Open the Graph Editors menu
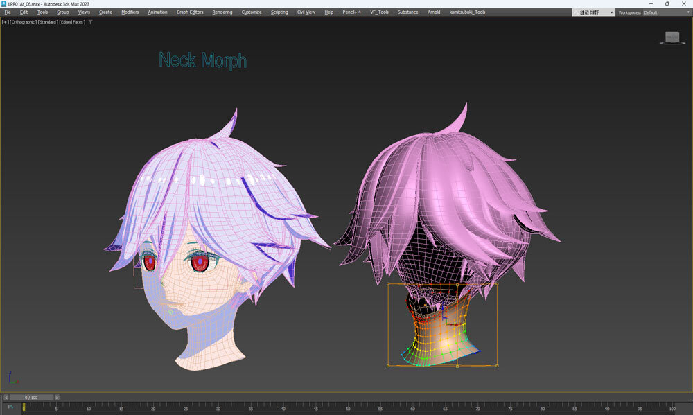The height and width of the screenshot is (415, 693). point(190,12)
